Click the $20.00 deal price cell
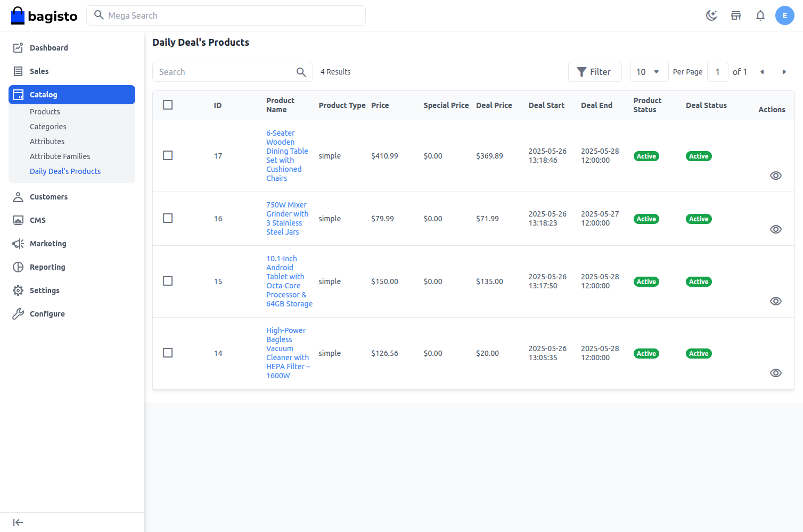This screenshot has width=803, height=532. pyautogui.click(x=487, y=353)
